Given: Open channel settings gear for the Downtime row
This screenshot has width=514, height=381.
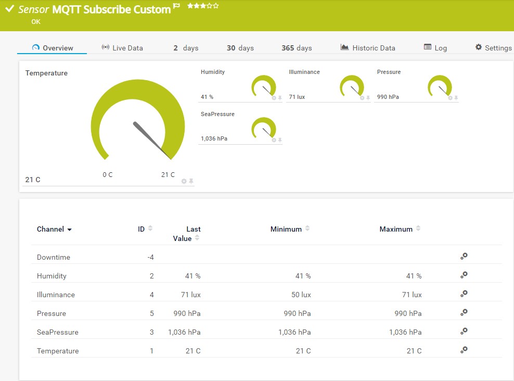Looking at the screenshot, I should (x=464, y=256).
